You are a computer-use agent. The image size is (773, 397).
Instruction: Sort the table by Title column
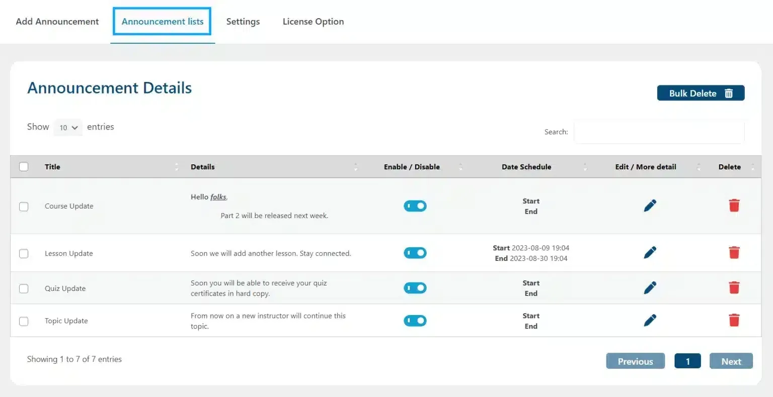[52, 166]
